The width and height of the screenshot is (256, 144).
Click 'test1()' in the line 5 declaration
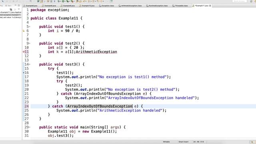(73, 27)
